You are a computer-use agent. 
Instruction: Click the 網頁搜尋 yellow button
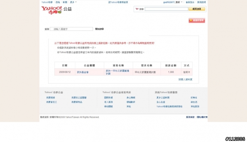197,9
